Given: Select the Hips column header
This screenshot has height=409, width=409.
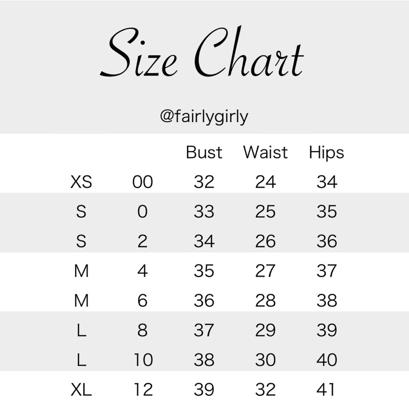Looking at the screenshot, I should click(326, 153).
